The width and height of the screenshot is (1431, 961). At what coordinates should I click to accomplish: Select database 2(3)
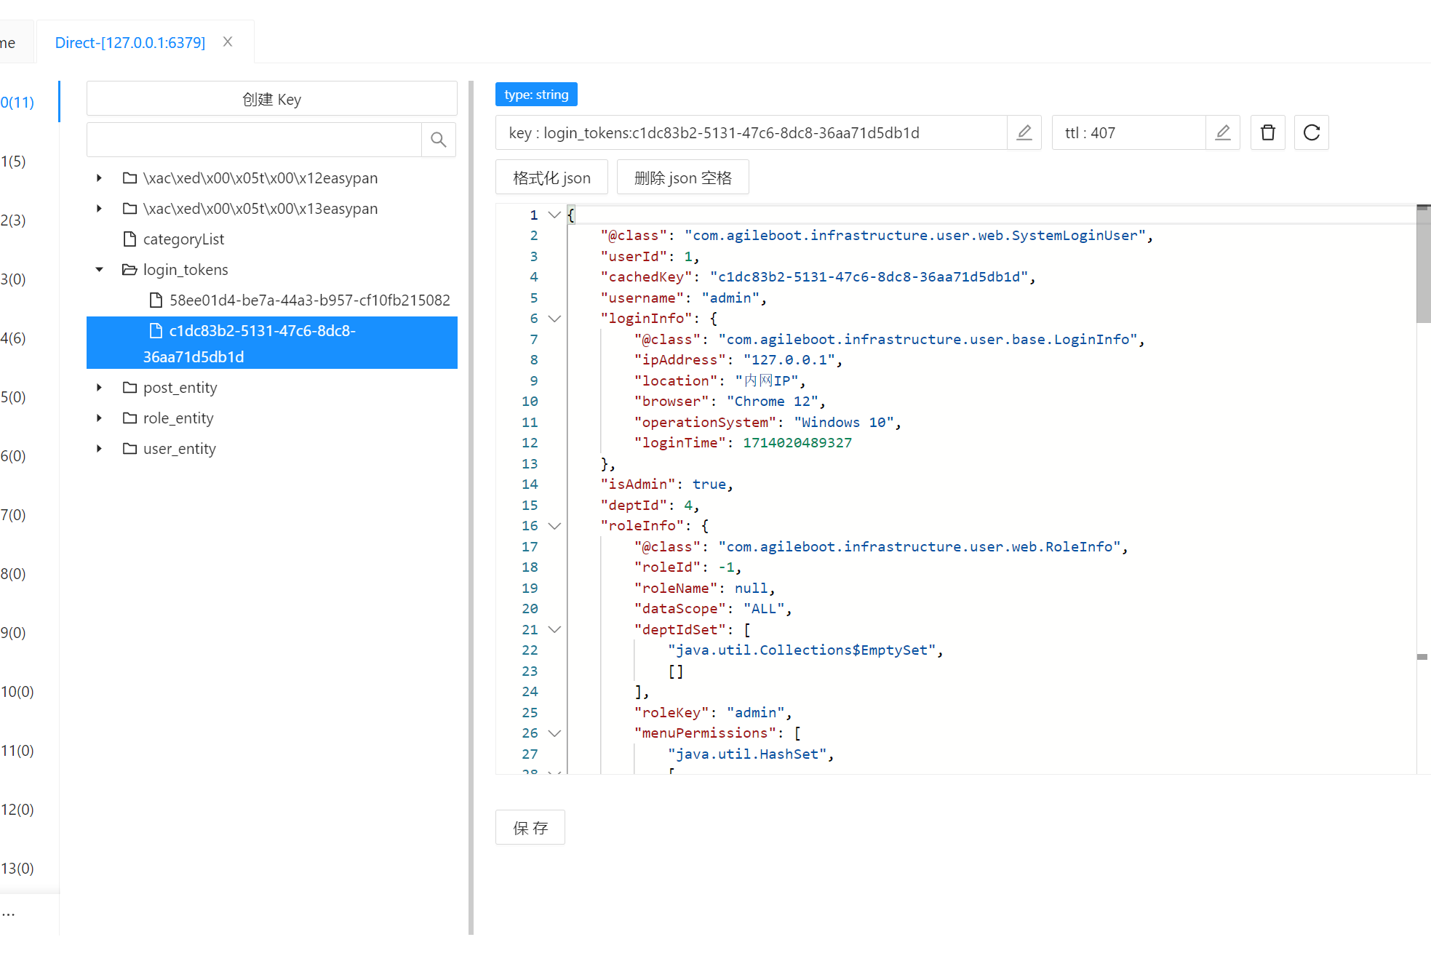click(x=13, y=220)
